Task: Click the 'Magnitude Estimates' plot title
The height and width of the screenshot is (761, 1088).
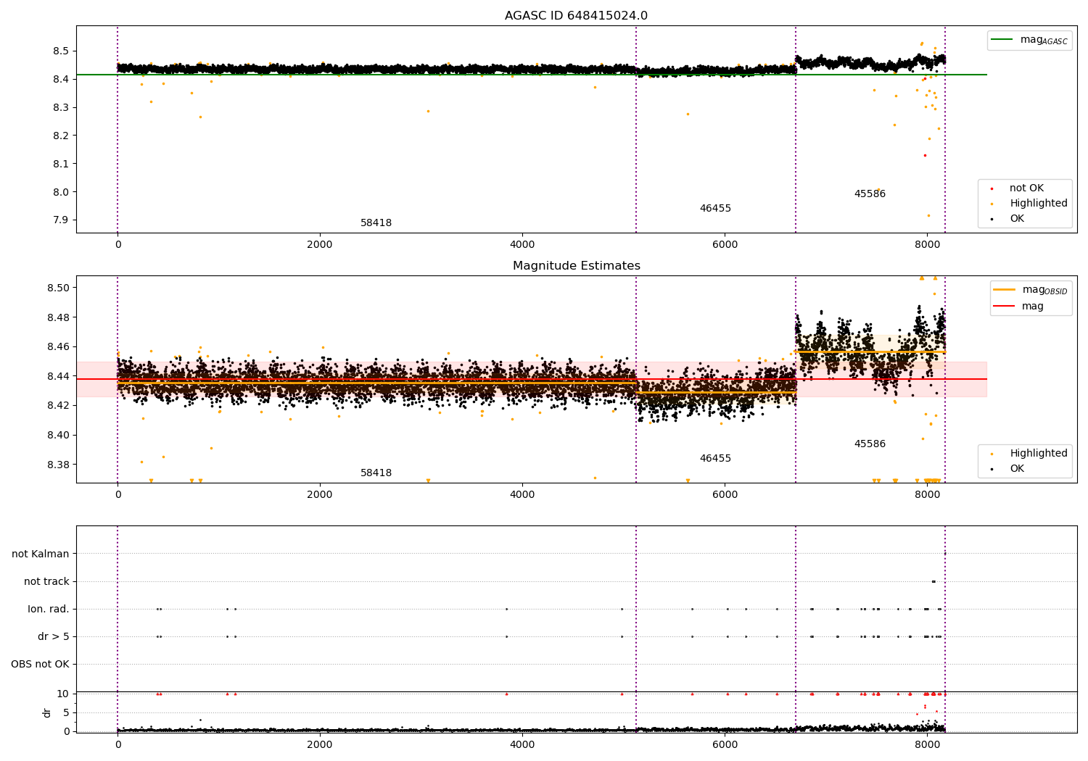Action: click(576, 266)
